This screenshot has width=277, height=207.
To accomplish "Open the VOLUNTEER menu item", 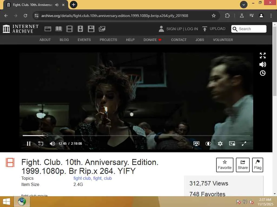I will [223, 40].
